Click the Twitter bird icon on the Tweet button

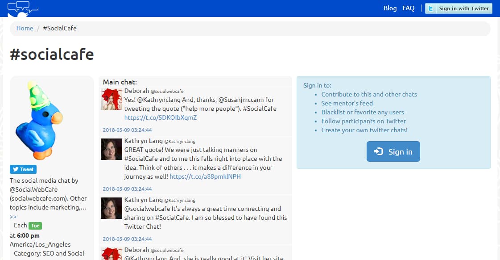click(x=15, y=169)
